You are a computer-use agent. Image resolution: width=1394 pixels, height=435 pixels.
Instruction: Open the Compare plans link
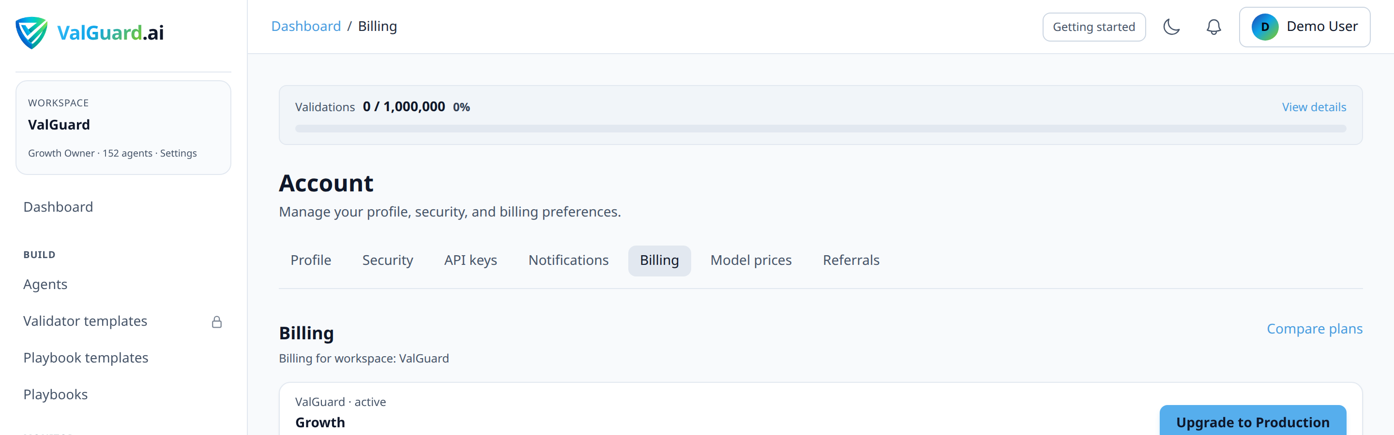(x=1315, y=329)
